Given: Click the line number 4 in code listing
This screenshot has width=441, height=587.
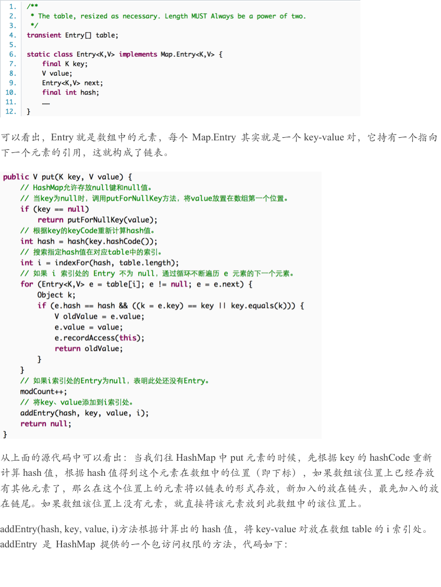Looking at the screenshot, I should 13,35.
